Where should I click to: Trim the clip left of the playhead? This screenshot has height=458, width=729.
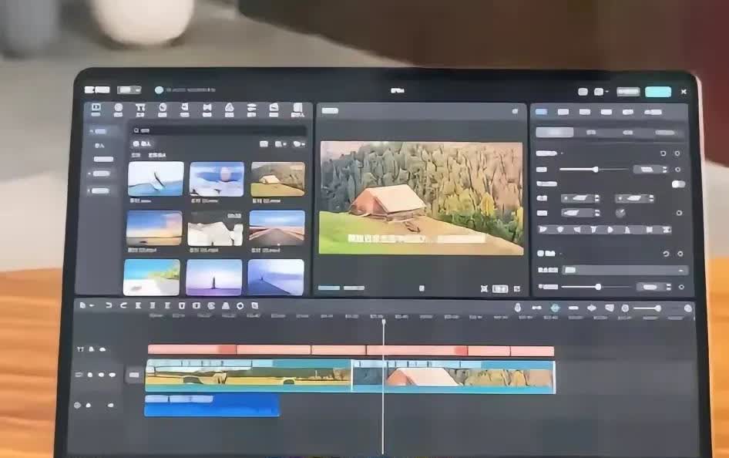click(x=153, y=305)
